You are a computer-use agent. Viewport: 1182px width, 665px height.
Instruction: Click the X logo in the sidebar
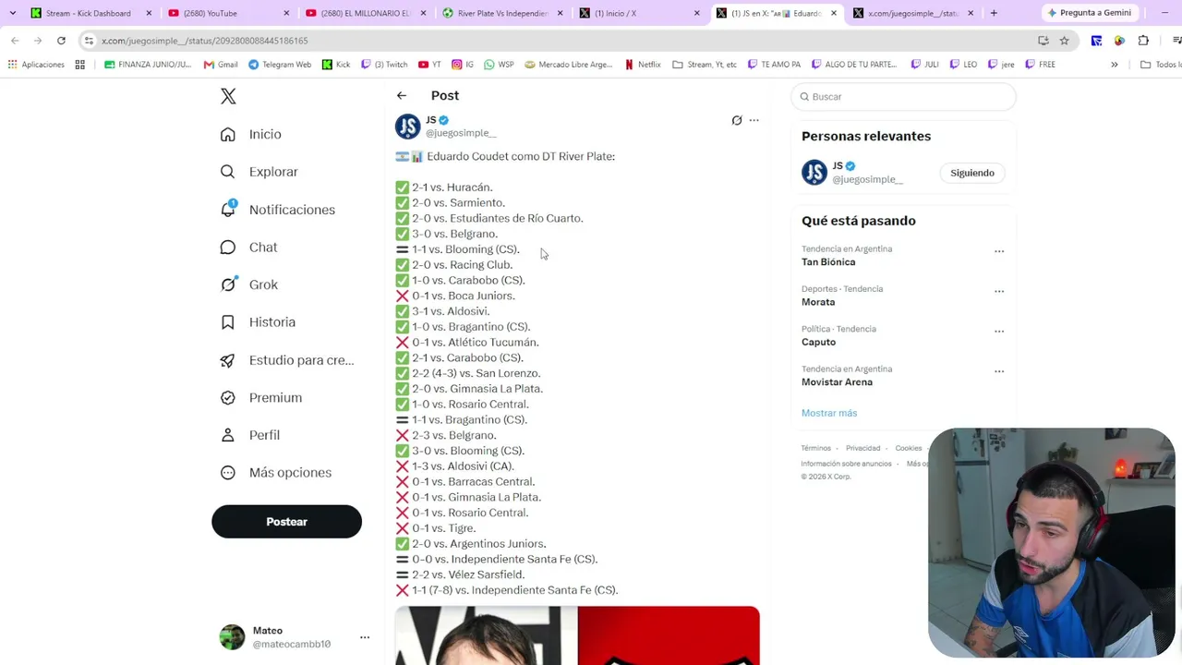click(228, 96)
